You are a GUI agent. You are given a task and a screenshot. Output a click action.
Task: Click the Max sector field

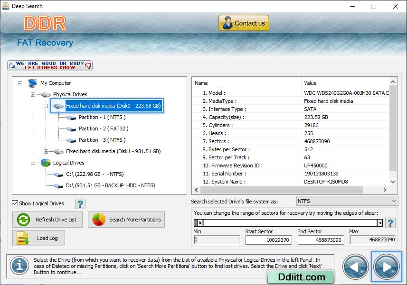373,240
